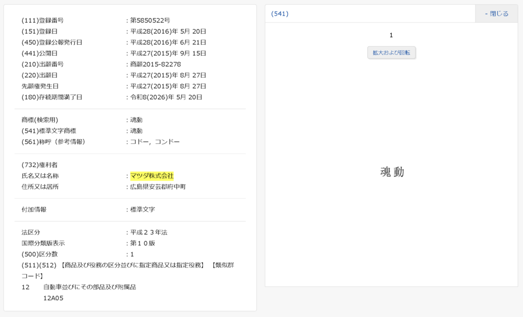
Task: Click the 魂動 trademark image
Action: (391, 172)
